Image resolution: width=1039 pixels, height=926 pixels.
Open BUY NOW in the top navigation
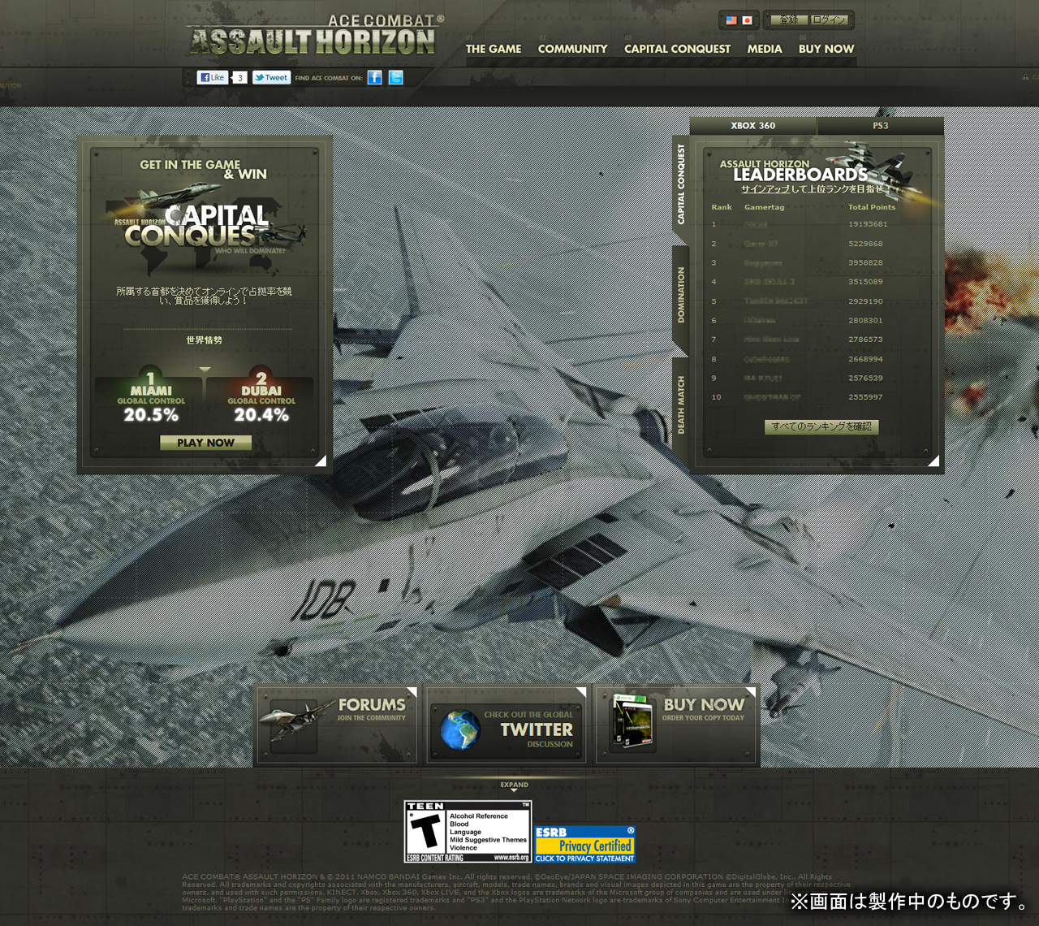point(826,49)
